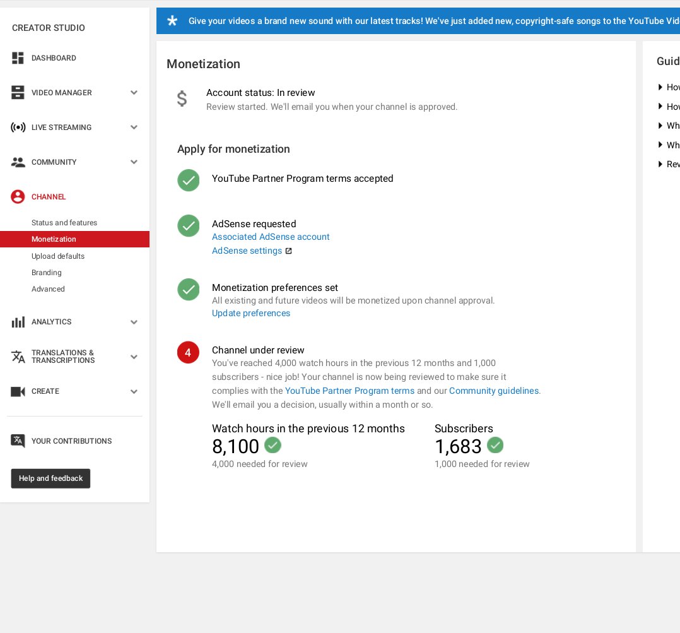Image resolution: width=680 pixels, height=633 pixels.
Task: Open the Dashboard icon in sidebar
Action: pyautogui.click(x=18, y=57)
